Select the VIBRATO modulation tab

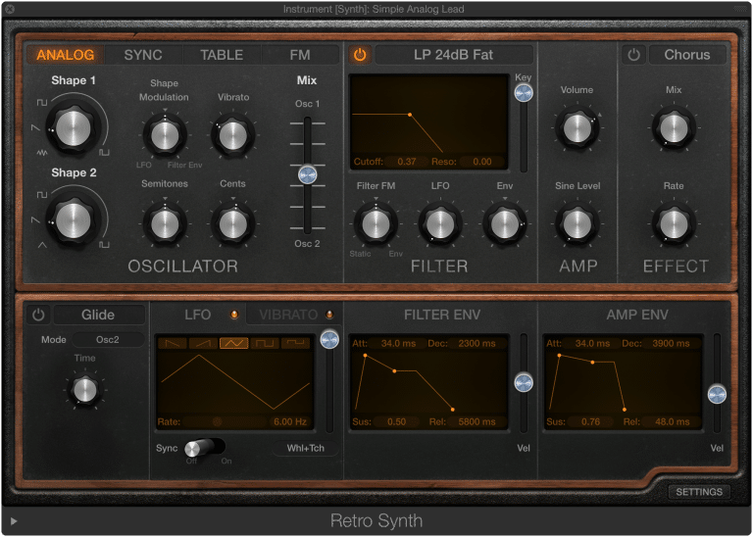coord(294,315)
